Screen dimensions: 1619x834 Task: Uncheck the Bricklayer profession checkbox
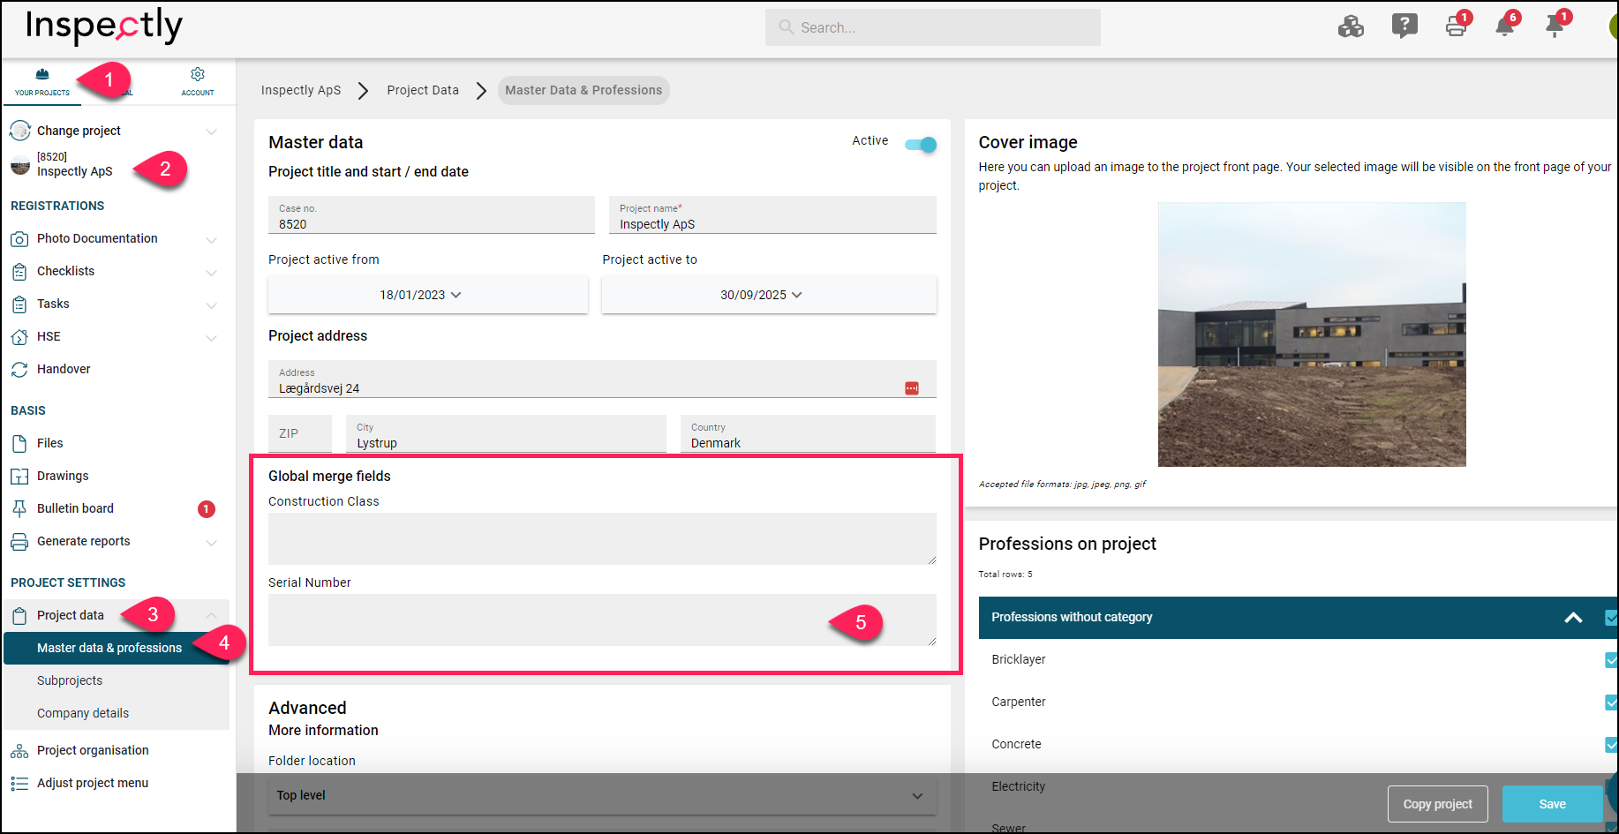click(1612, 660)
